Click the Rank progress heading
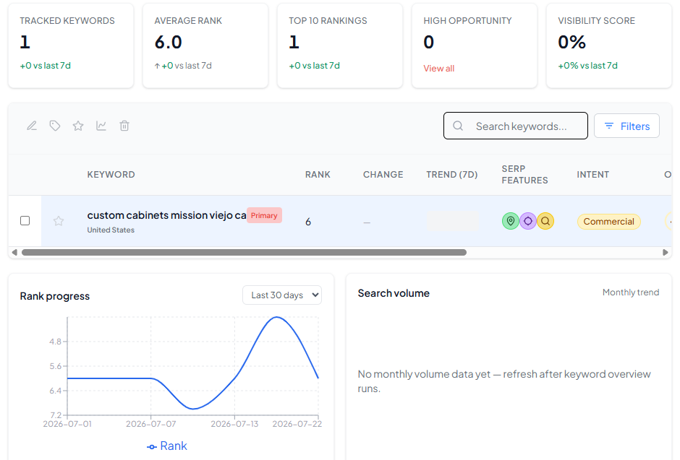 tap(55, 296)
